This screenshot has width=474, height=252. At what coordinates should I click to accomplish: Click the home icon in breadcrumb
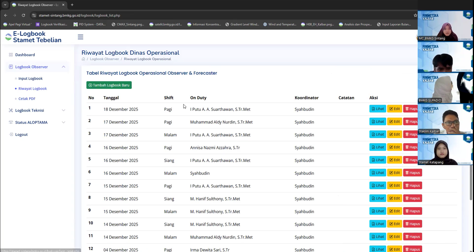click(83, 59)
